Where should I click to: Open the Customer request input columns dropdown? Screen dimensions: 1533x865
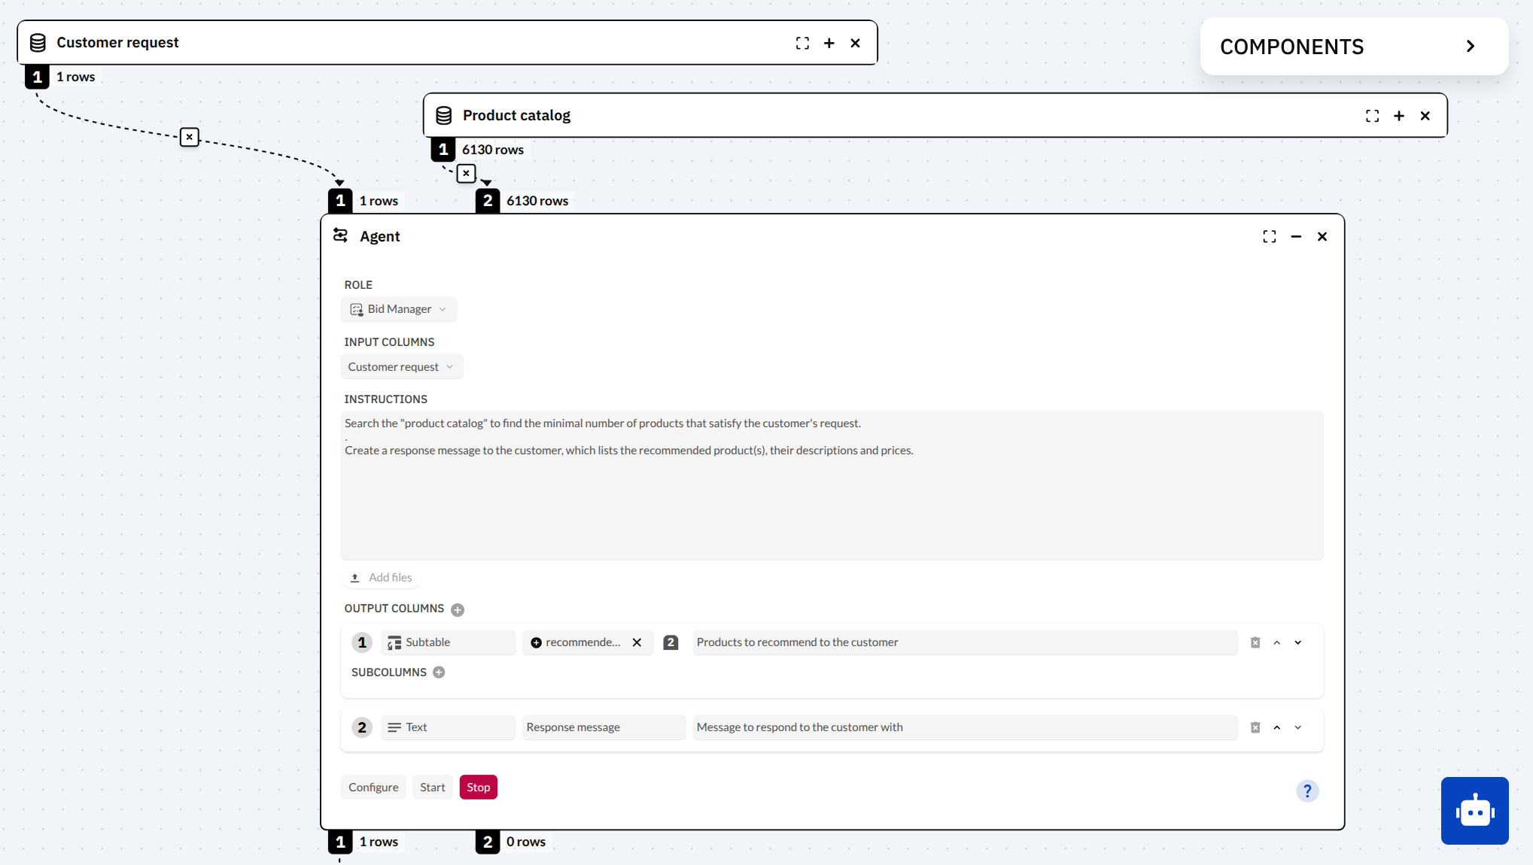(x=401, y=366)
